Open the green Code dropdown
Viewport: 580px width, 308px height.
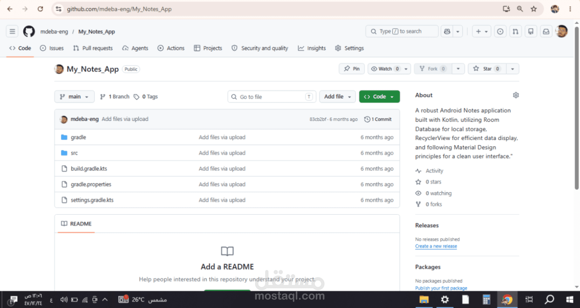coord(379,97)
